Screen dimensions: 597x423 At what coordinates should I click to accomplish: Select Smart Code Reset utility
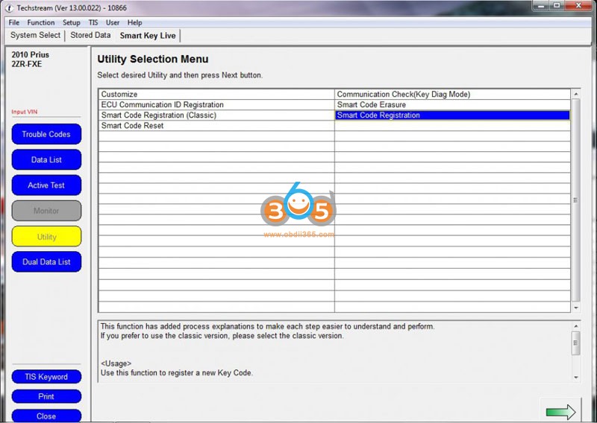(x=216, y=126)
